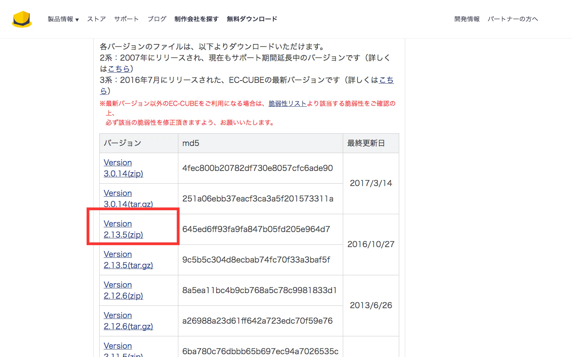Screen dimensions: 572x357
Task: Expand the 製品情報 dropdown menu
Action: pyautogui.click(x=63, y=19)
